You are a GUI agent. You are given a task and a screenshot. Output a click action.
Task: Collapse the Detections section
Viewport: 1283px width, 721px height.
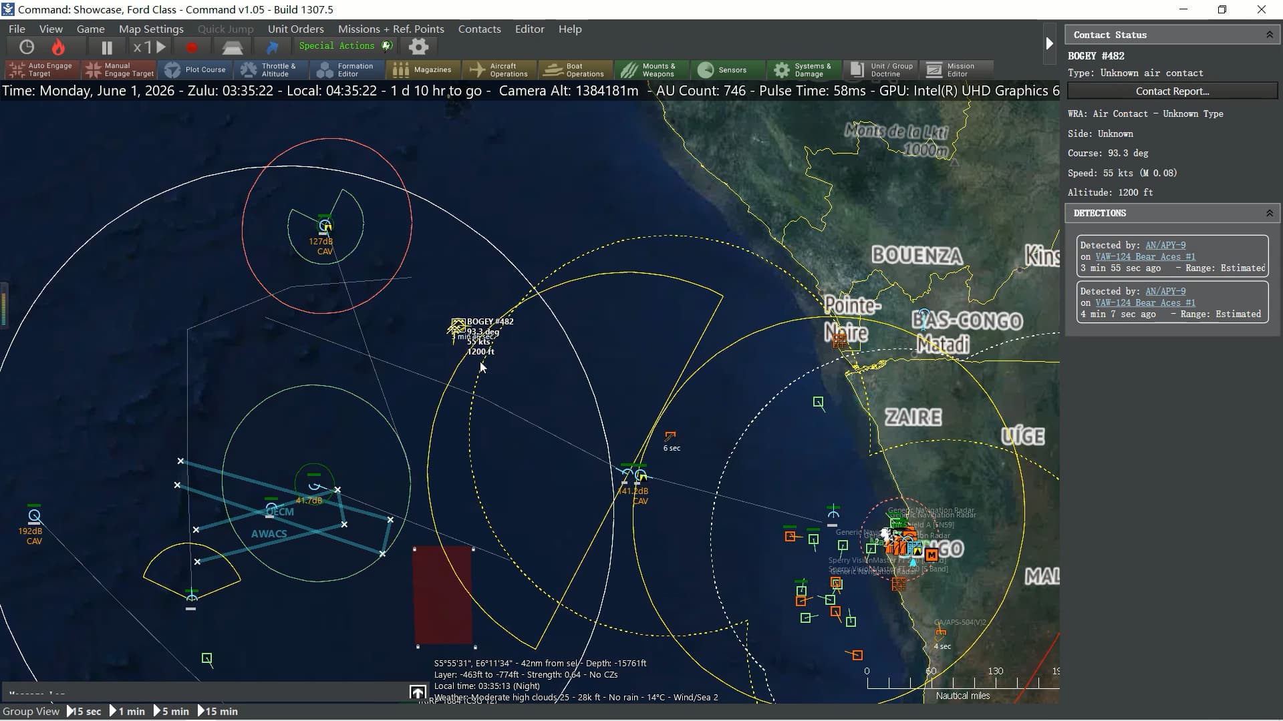click(1270, 213)
